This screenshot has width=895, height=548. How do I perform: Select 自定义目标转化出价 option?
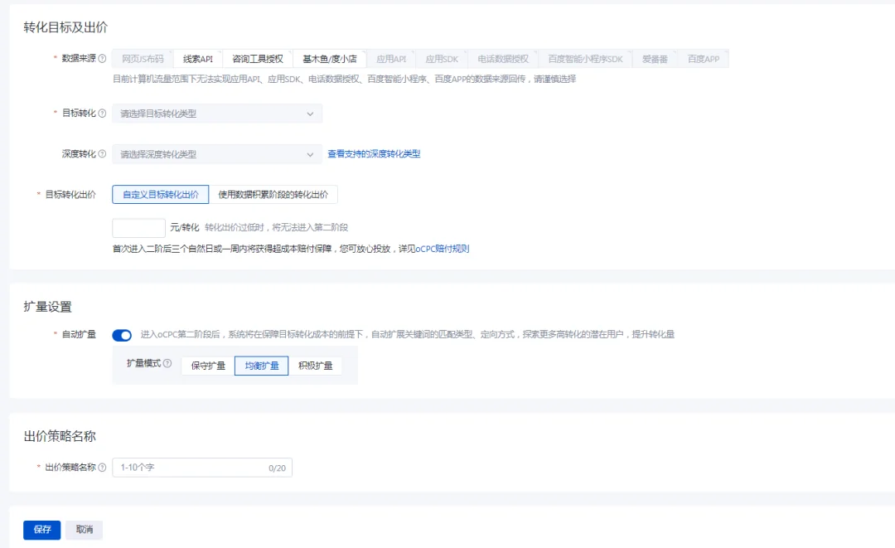pyautogui.click(x=161, y=195)
